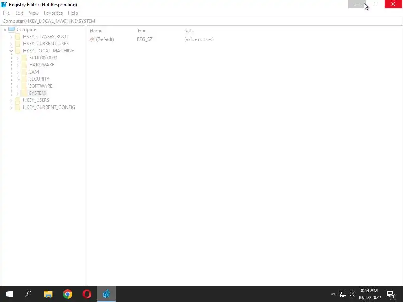Collapse the Computer root node
This screenshot has height=302, width=403.
click(x=5, y=29)
